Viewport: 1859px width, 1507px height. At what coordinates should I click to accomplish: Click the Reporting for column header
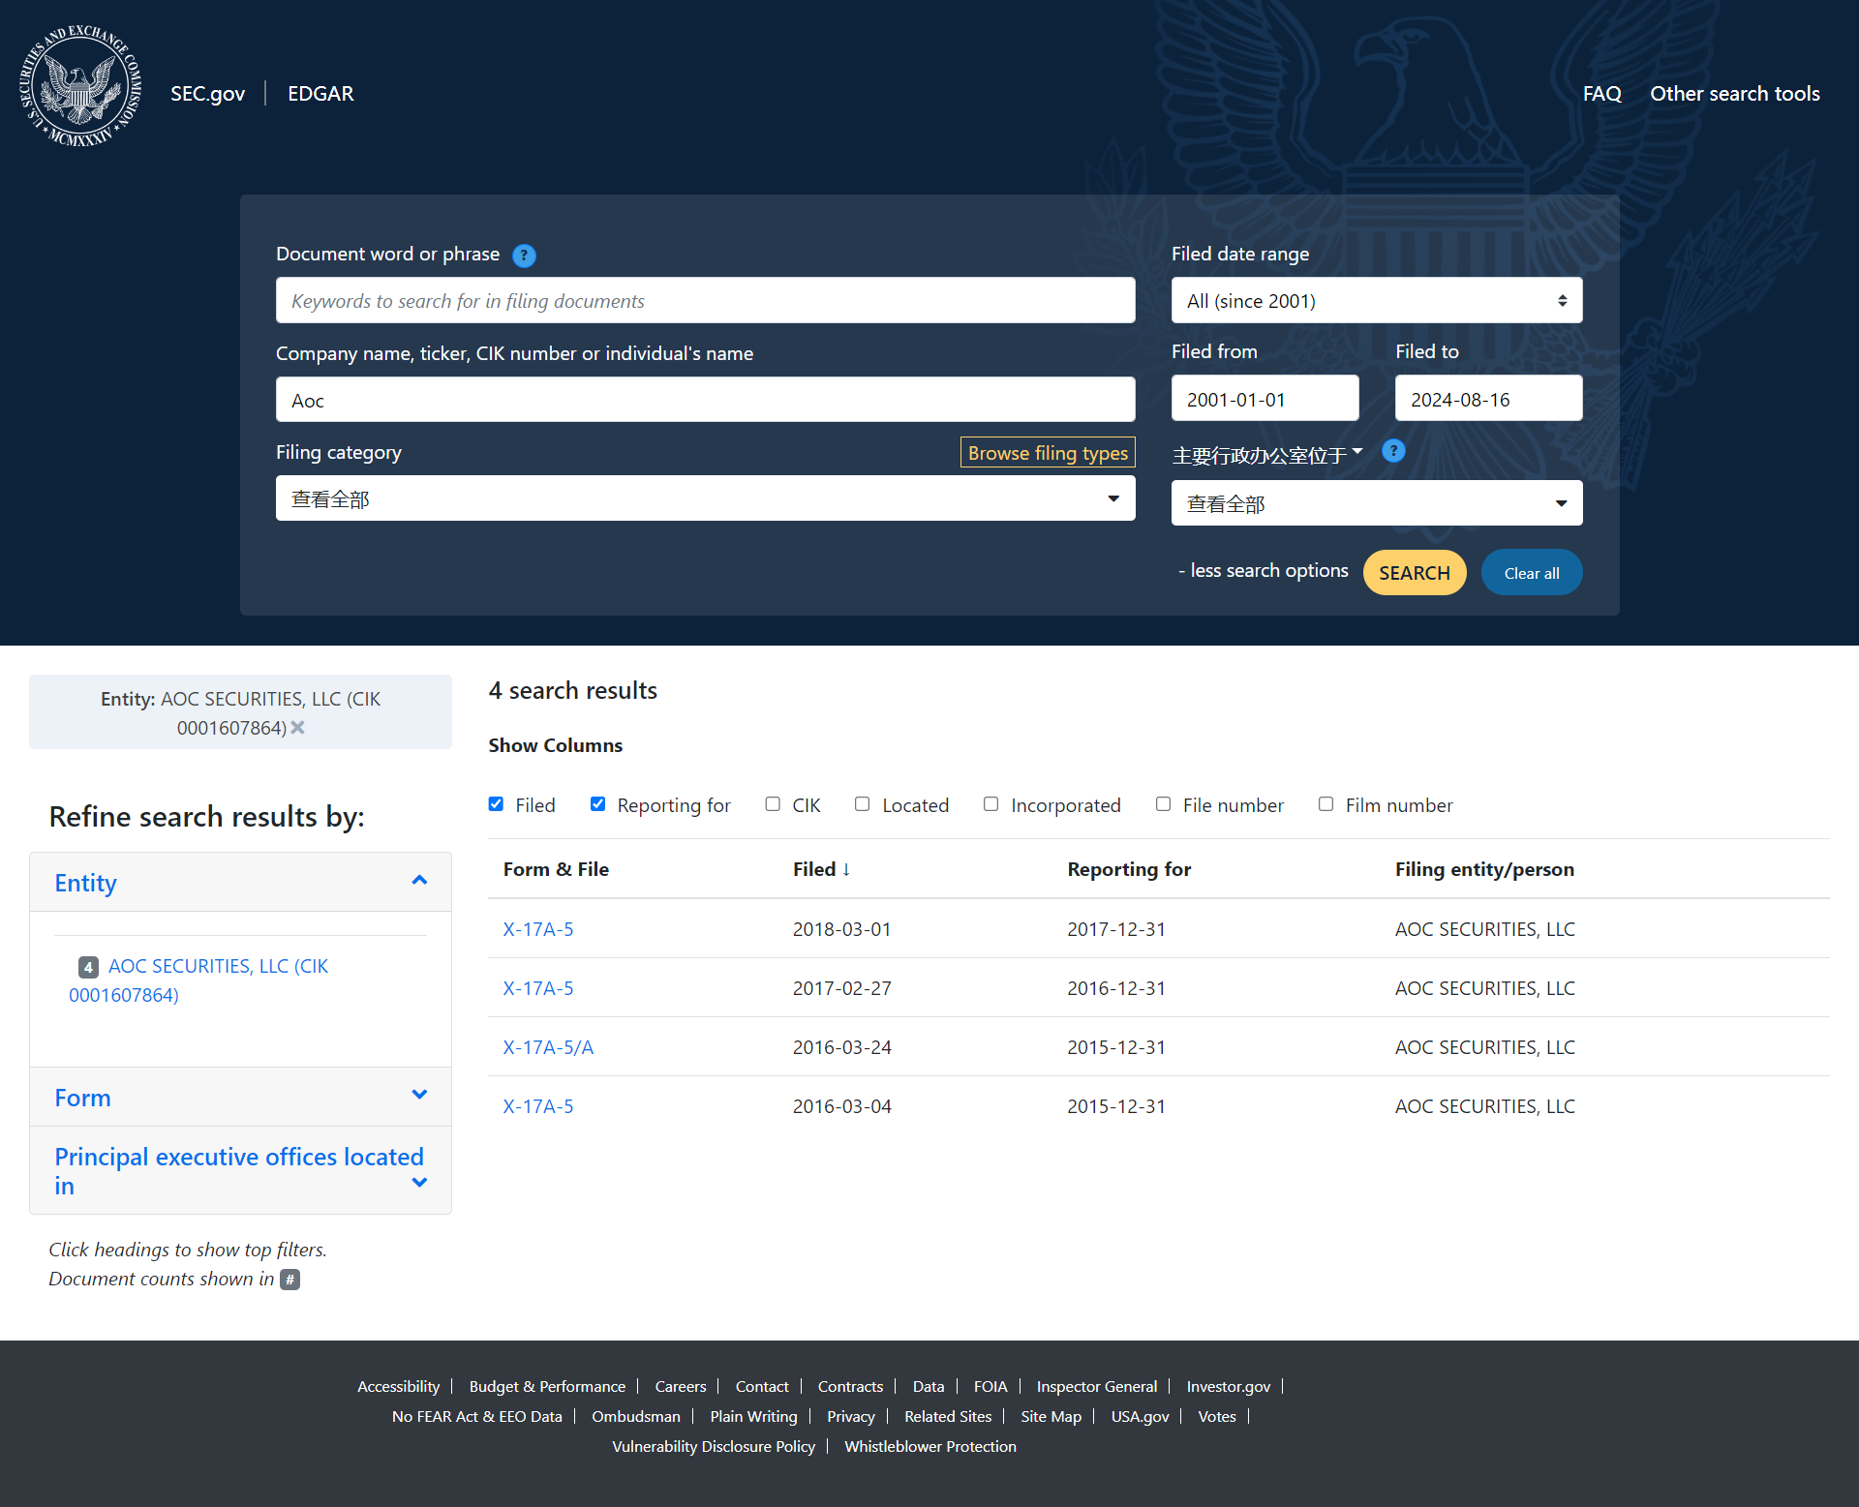pos(1129,869)
